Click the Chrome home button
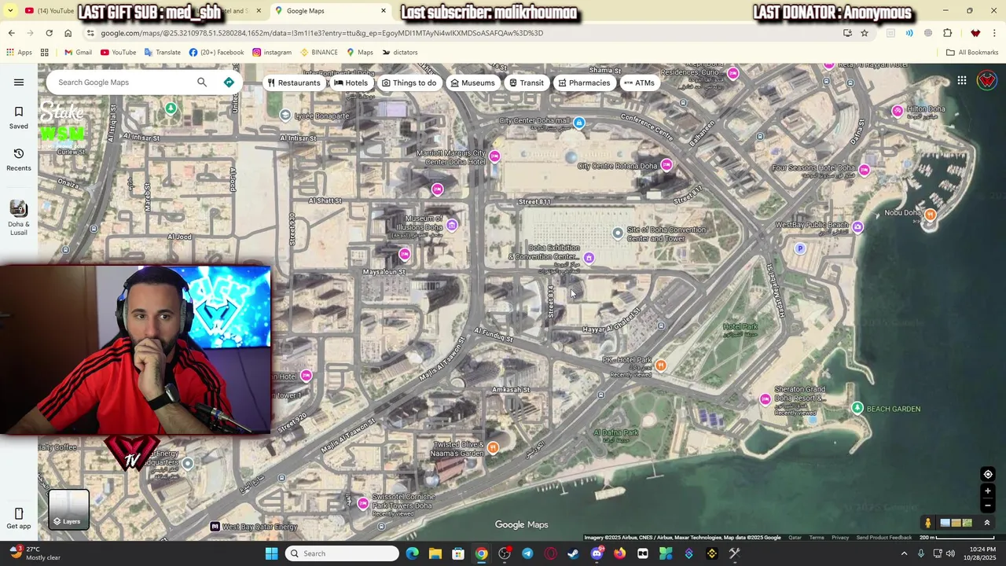 pos(68,33)
